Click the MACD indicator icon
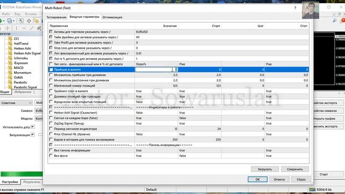The height and width of the screenshot is (194, 345). (10, 68)
